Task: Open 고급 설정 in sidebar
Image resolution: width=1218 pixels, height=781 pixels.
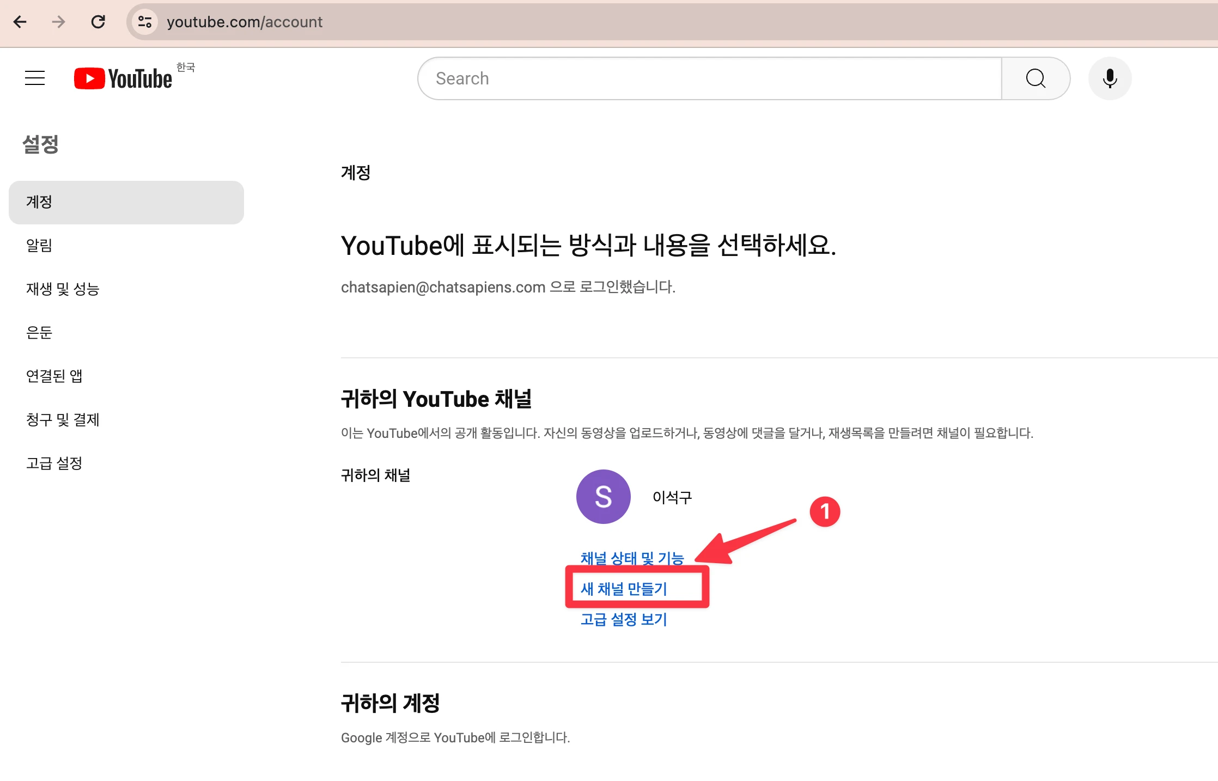Action: coord(54,463)
